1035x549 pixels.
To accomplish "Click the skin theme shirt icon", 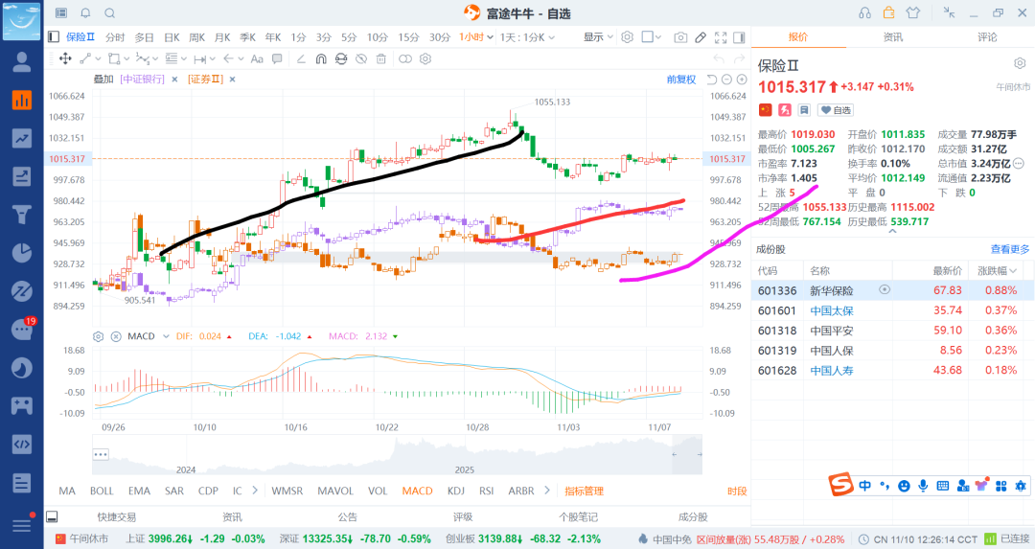I will (x=912, y=13).
